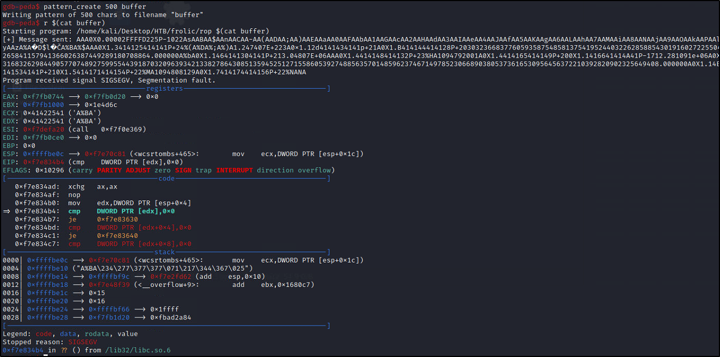This screenshot has height=357, width=720.
Task: Click the ESP register row with wcsrtombs+465
Action: (183, 153)
